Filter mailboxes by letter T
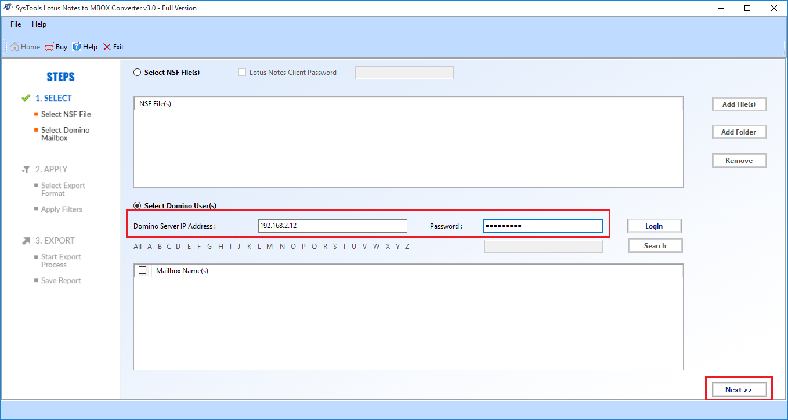Image resolution: width=788 pixels, height=420 pixels. click(x=344, y=247)
